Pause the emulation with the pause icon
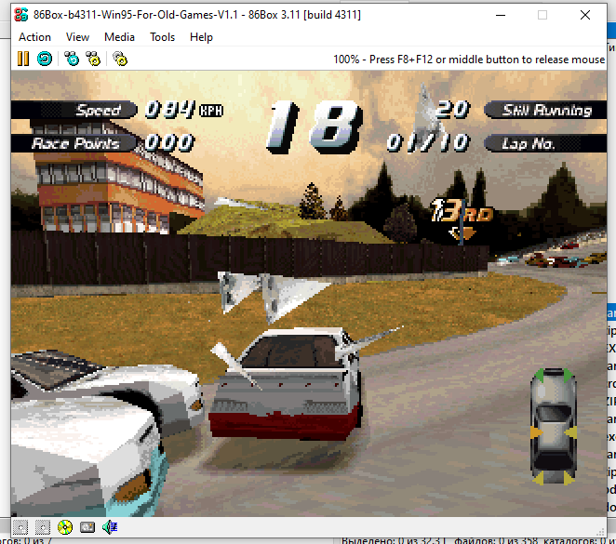Image resolution: width=616 pixels, height=544 pixels. 23,59
